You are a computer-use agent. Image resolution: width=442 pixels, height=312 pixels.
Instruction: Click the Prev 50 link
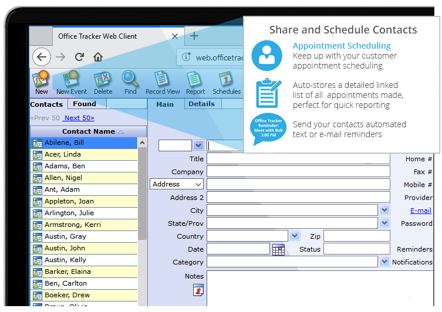[x=45, y=118]
